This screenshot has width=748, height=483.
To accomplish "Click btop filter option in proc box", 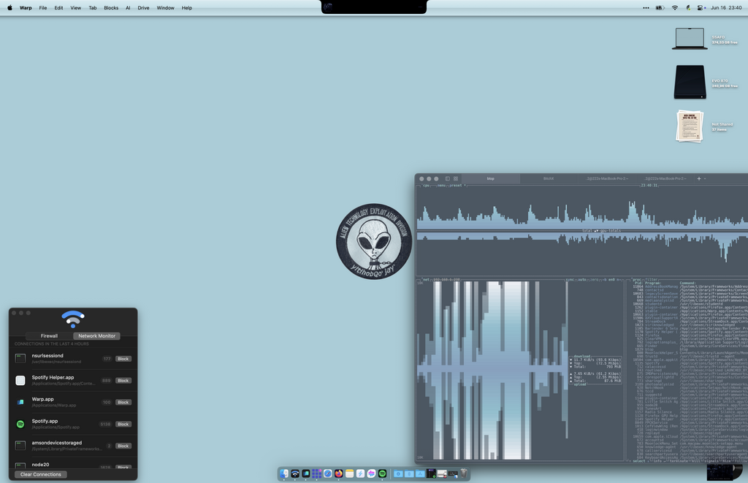I will tap(652, 279).
